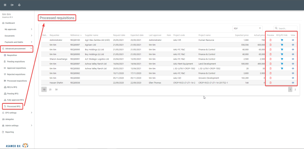
Task: Open the Dashboard from the sidebar
Action: (10, 23)
